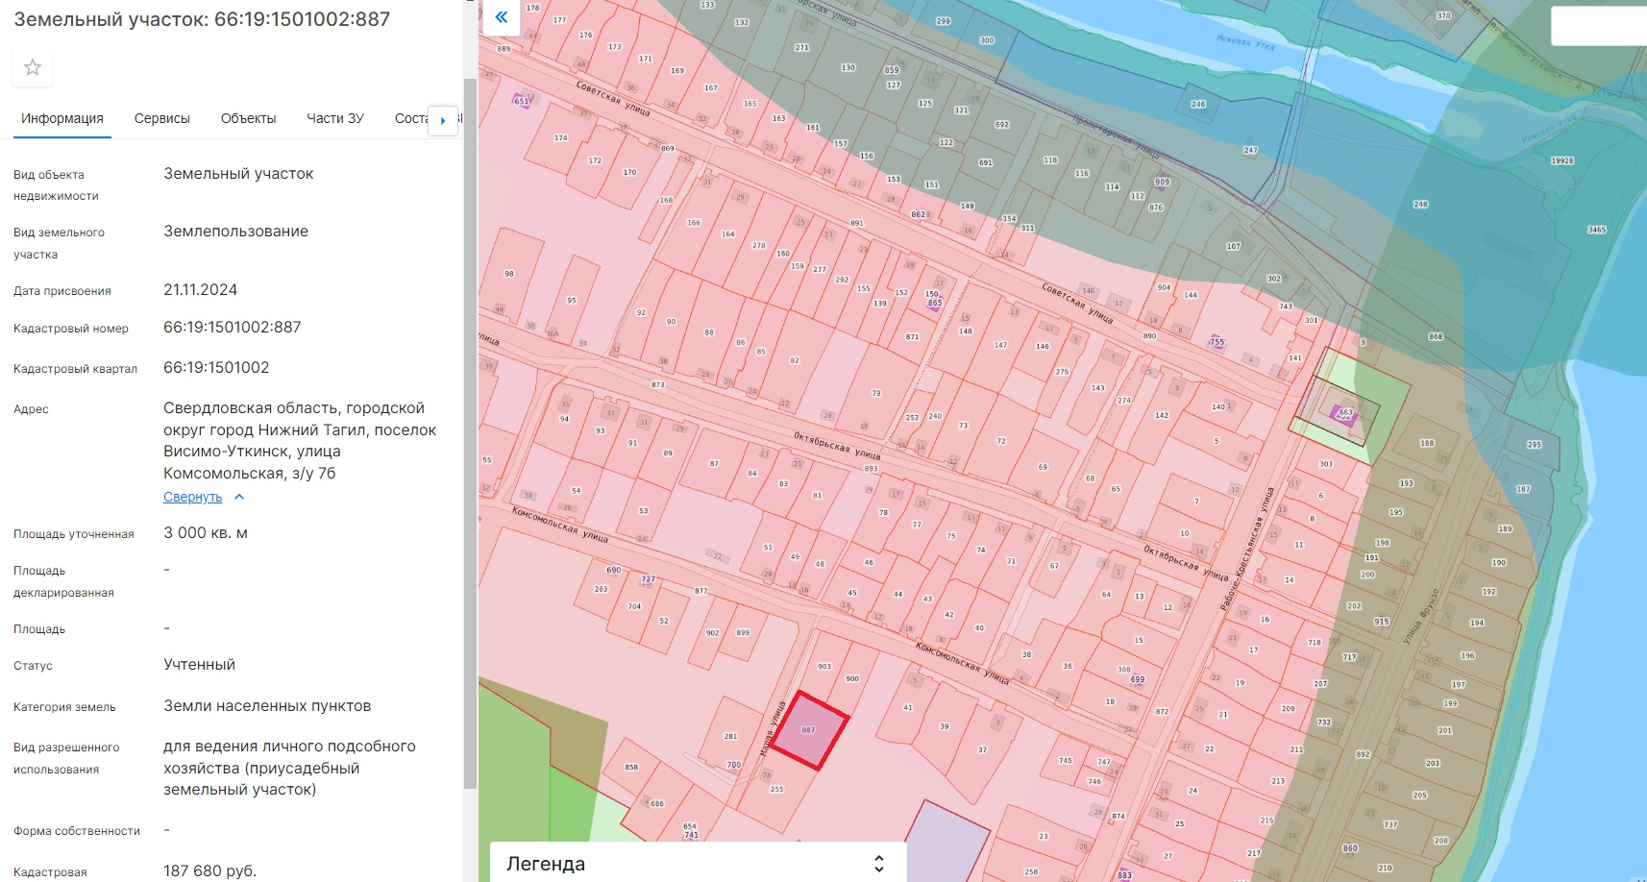This screenshot has width=1647, height=882.
Task: Expand the Легенда panel
Action: coord(878,863)
